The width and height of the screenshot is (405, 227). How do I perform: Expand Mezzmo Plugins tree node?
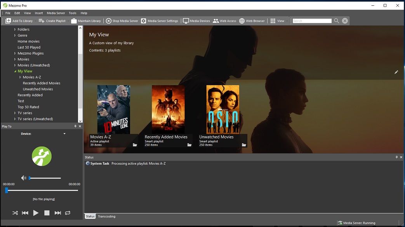tap(15, 53)
